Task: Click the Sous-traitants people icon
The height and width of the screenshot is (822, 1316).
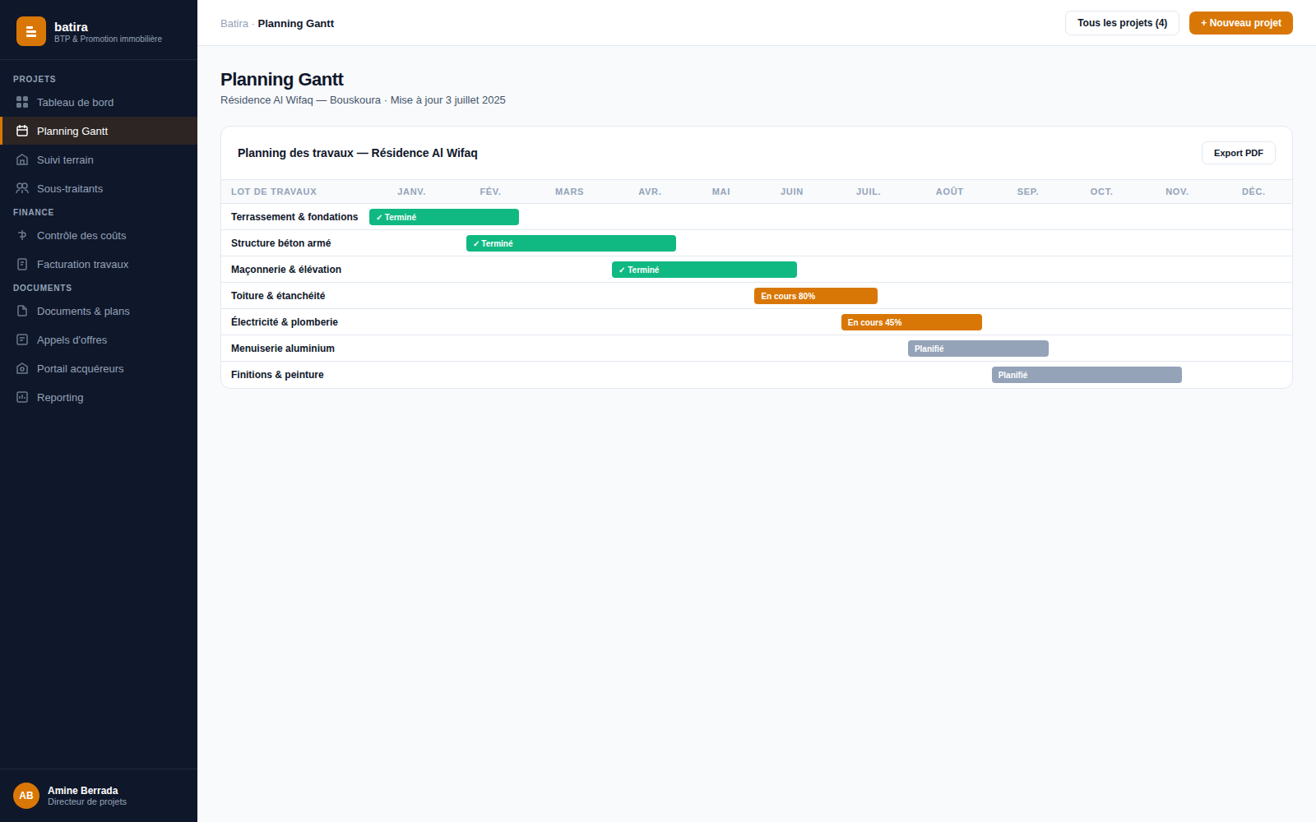Action: [22, 188]
